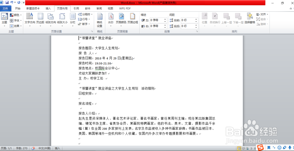Decrease right indent with down stepper

[165, 27]
